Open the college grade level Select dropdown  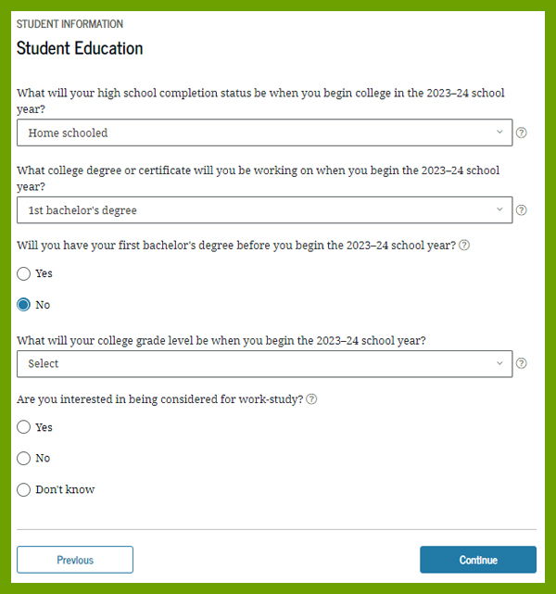(x=264, y=363)
